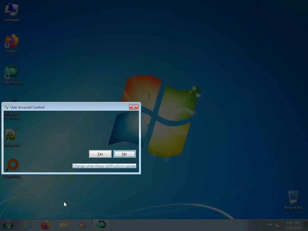Click the 'User Account Control' title text
This screenshot has height=231, width=308.
(x=27, y=107)
